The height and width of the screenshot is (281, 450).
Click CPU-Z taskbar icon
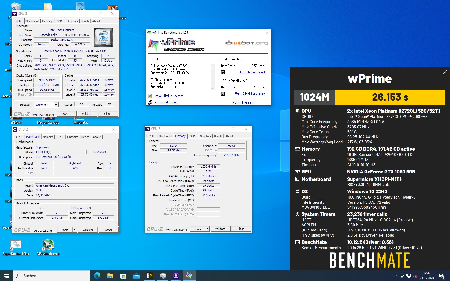click(176, 276)
